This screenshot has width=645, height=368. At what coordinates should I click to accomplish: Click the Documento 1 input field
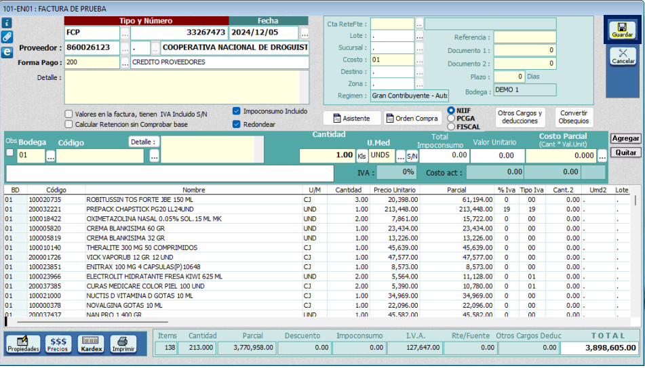pos(525,50)
